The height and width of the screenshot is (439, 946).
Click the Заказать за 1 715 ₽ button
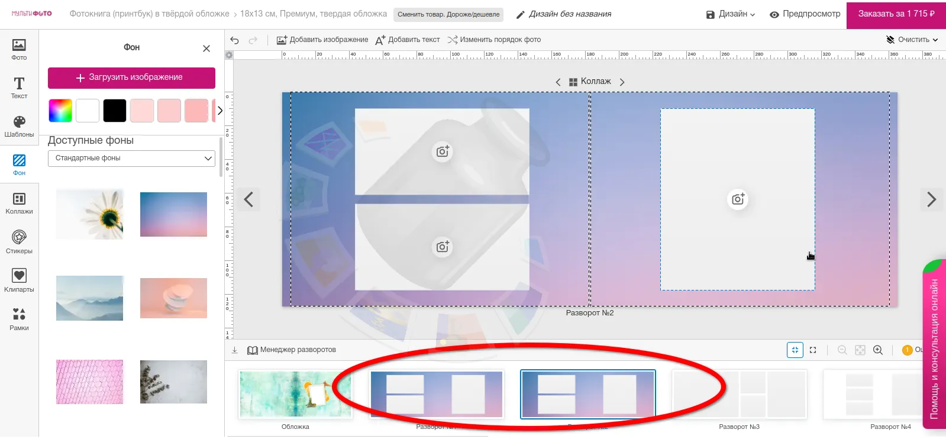tap(896, 14)
